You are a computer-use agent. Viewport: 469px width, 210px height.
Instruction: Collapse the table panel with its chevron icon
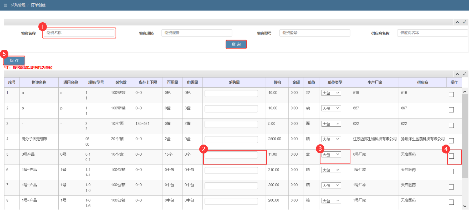(x=457, y=74)
